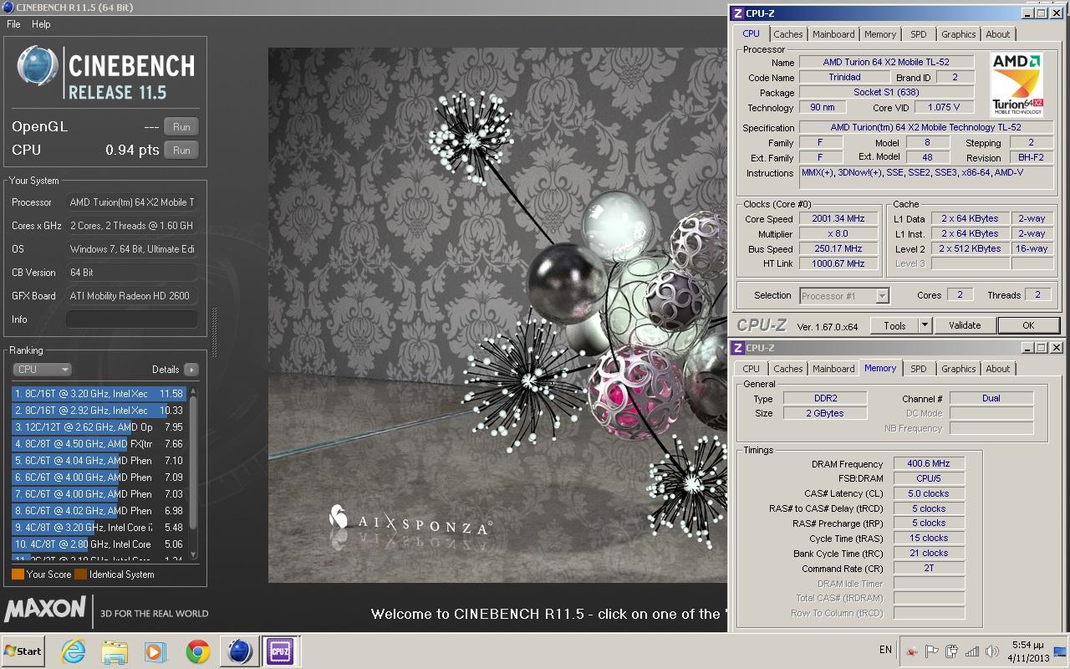Viewport: 1070px width, 669px height.
Task: Click the Specification field in CPU-Z
Action: coord(925,127)
